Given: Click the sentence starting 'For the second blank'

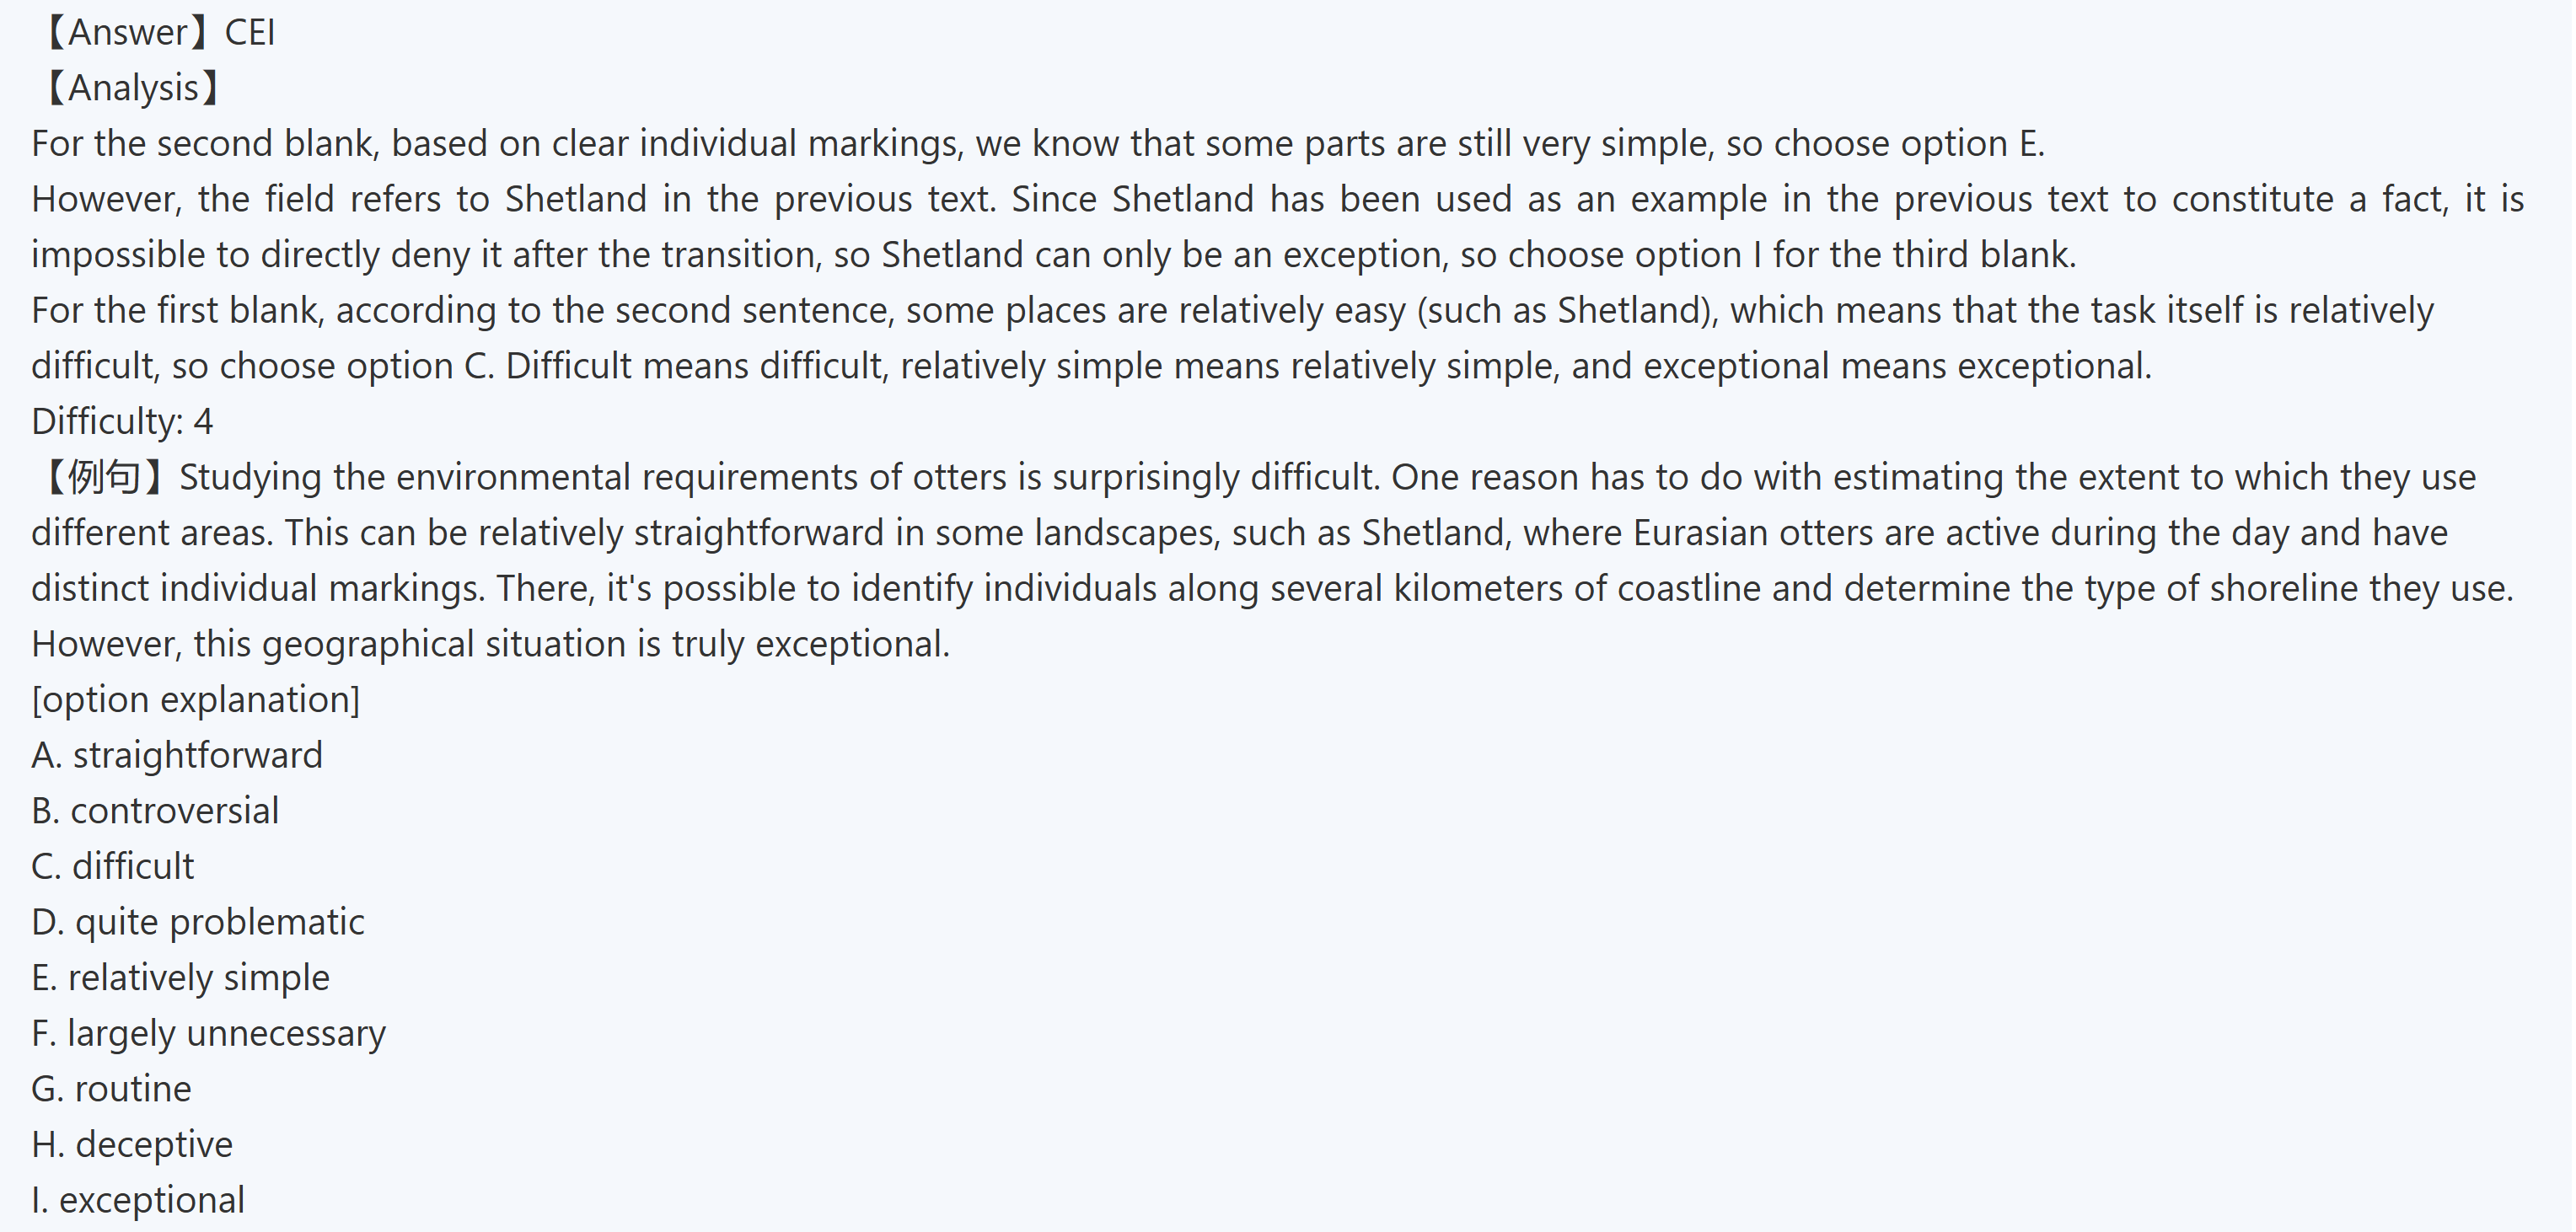Looking at the screenshot, I should (1037, 144).
